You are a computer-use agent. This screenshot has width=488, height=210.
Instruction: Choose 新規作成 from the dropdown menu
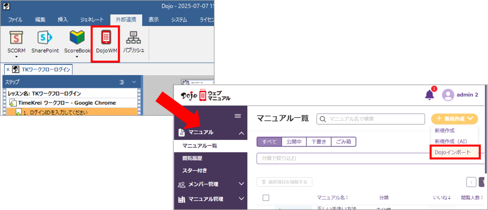point(445,131)
